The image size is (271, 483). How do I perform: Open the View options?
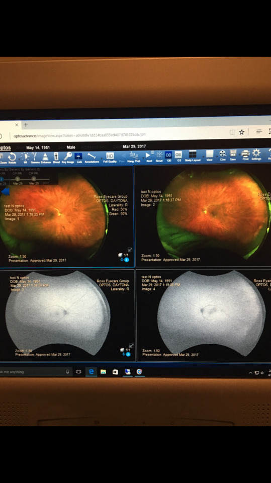[209, 155]
